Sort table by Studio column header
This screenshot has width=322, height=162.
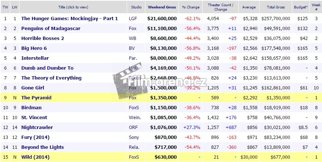click(137, 7)
